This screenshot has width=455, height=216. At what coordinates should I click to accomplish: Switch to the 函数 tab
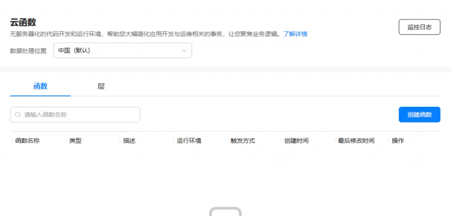tap(40, 86)
